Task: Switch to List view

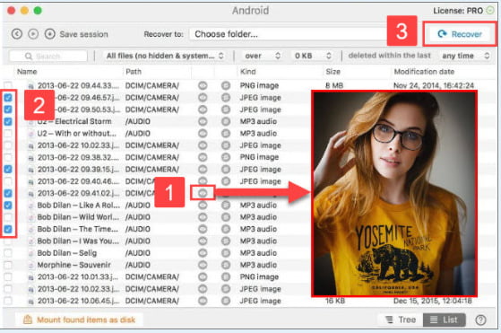Action: [x=445, y=320]
